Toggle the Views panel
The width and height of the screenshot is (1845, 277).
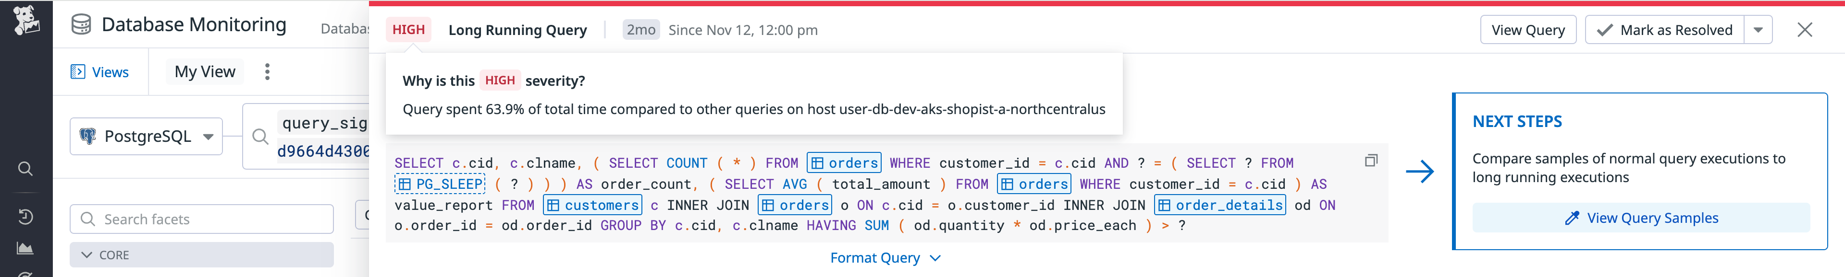(x=99, y=72)
